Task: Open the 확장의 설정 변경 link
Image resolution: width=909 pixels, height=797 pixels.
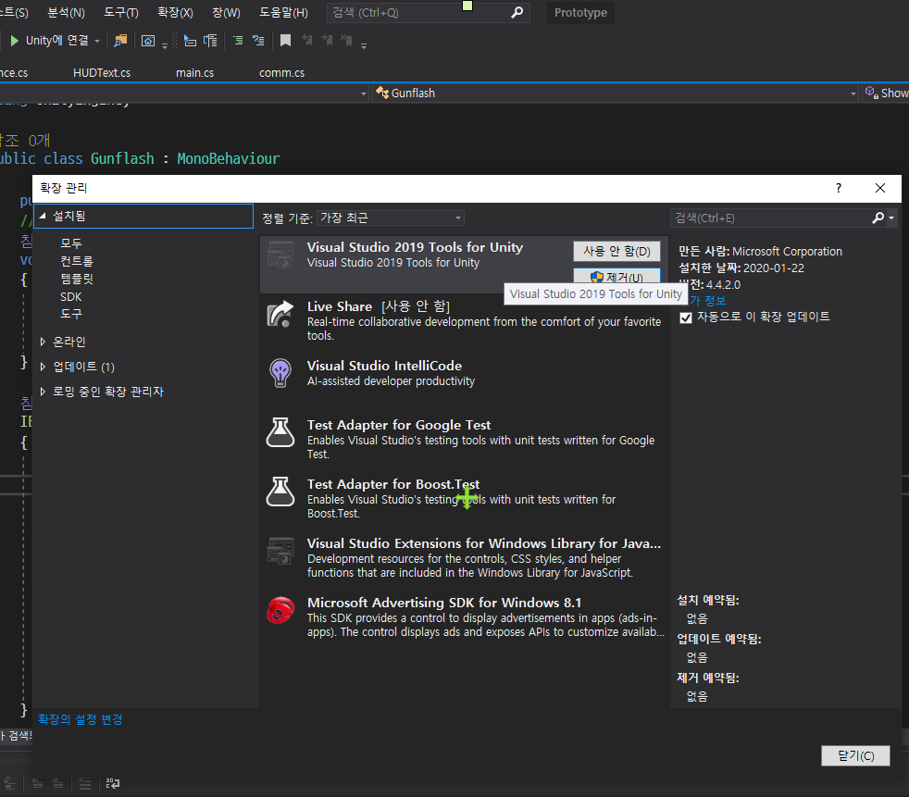Action: coord(80,719)
